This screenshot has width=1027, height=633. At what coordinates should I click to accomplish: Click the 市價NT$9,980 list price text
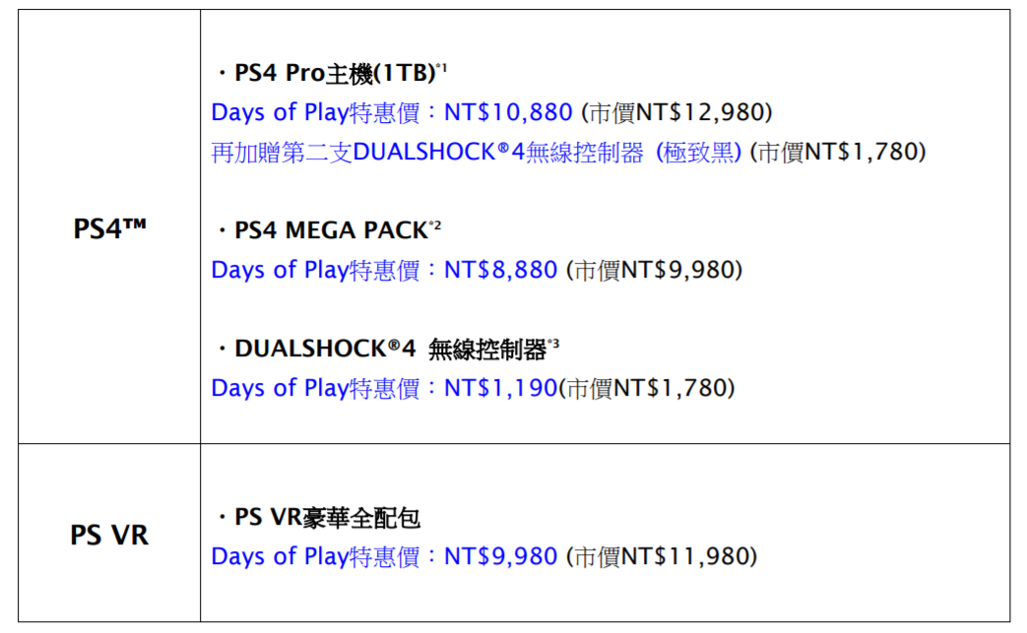(x=654, y=270)
